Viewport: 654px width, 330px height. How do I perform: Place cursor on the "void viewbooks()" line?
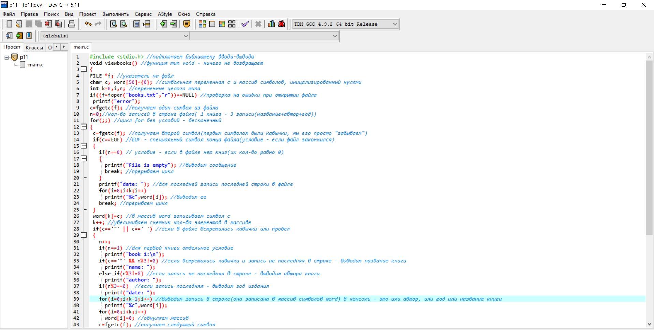click(x=177, y=63)
